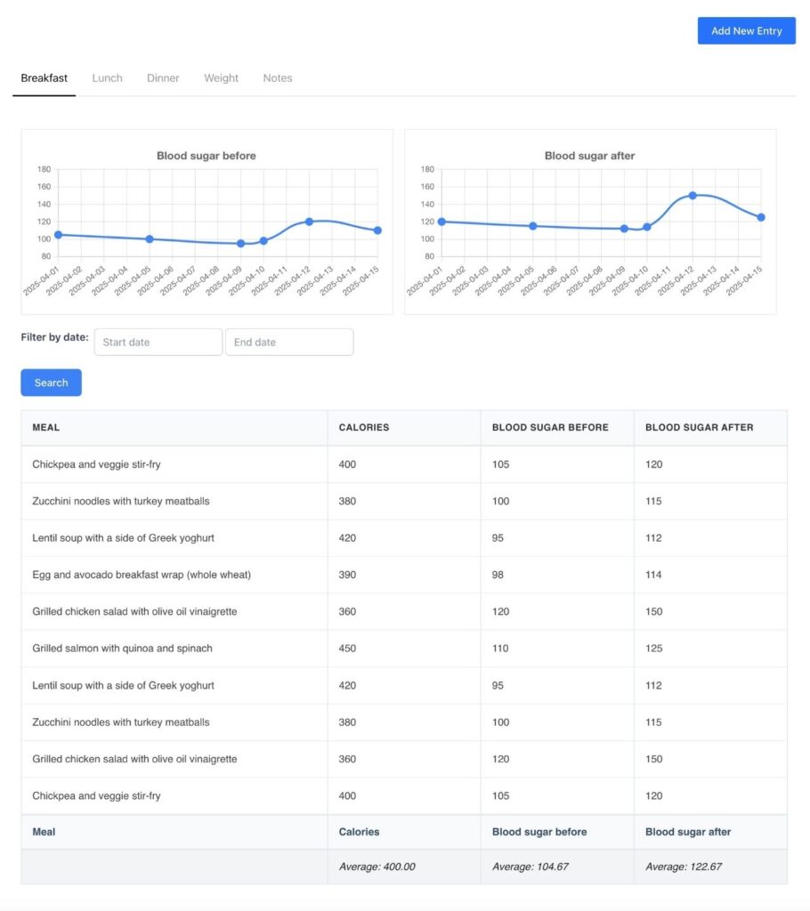Click the Add New Entry button
810x911 pixels.
tap(746, 30)
